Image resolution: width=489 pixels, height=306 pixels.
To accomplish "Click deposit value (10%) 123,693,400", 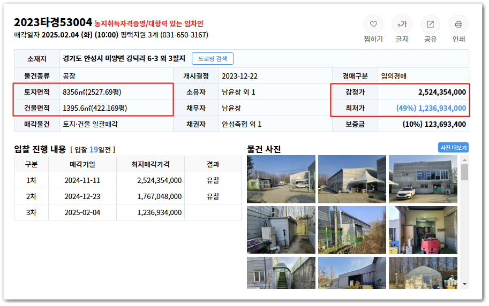I will click(x=434, y=124).
